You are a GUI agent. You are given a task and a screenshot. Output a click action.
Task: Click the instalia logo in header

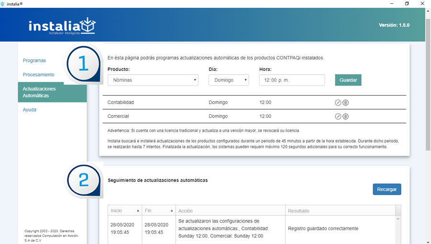pos(62,26)
